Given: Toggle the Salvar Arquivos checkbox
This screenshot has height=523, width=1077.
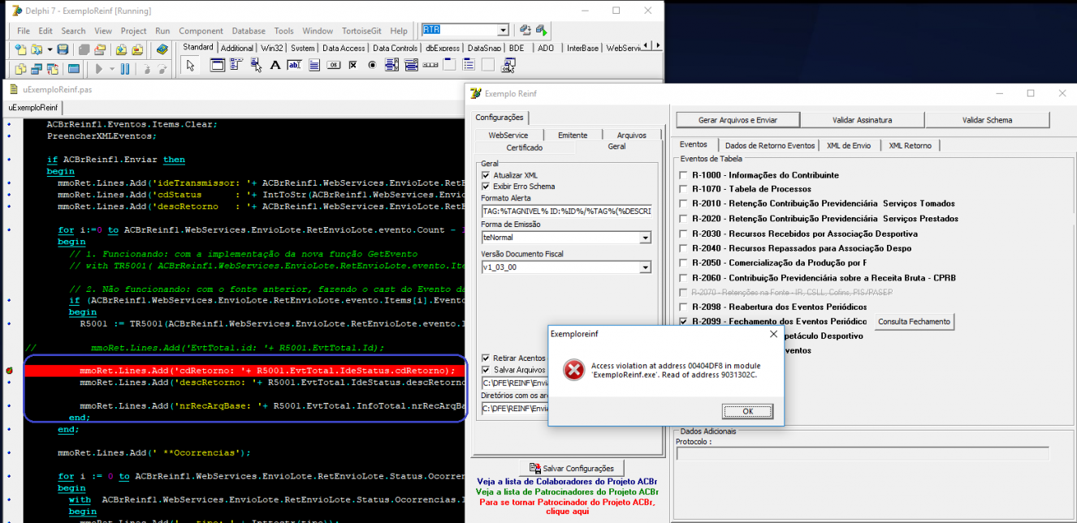Looking at the screenshot, I should [486, 370].
